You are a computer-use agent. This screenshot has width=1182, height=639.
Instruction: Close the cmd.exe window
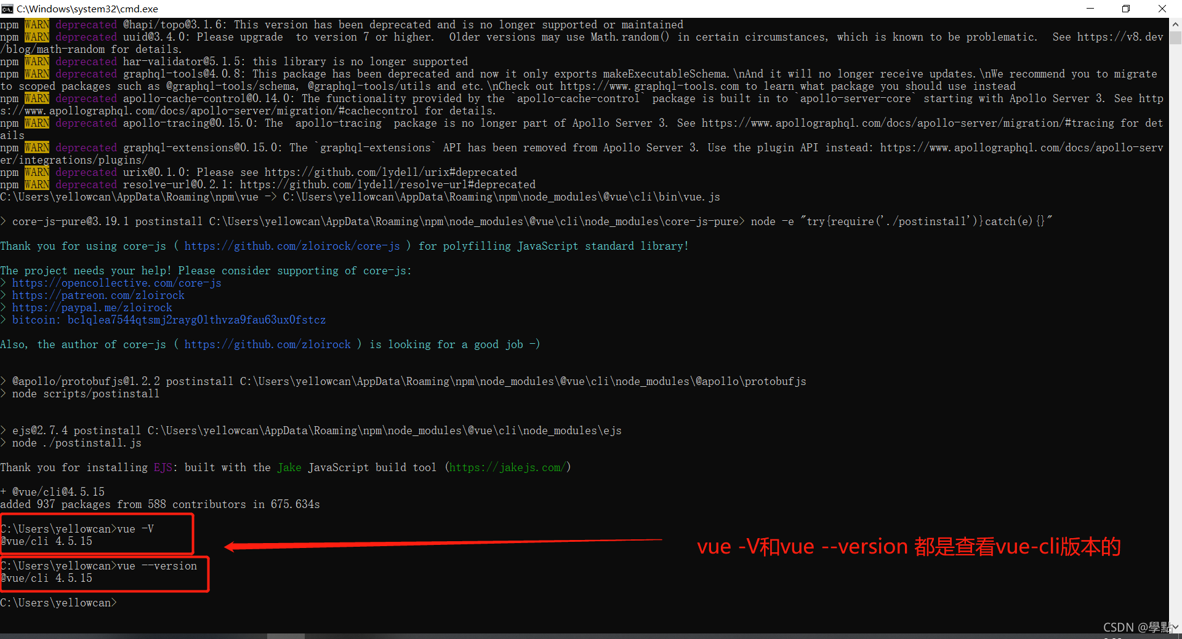pyautogui.click(x=1162, y=9)
